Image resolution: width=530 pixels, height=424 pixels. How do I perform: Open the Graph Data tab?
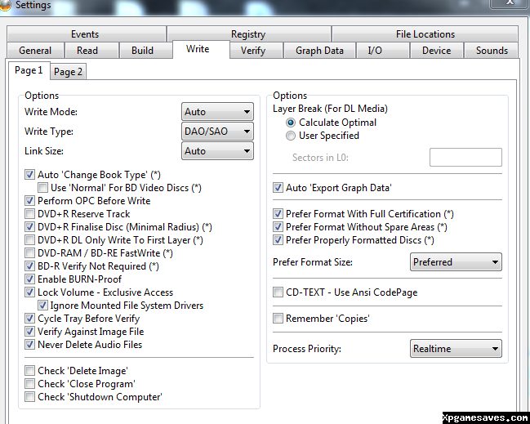(x=319, y=51)
